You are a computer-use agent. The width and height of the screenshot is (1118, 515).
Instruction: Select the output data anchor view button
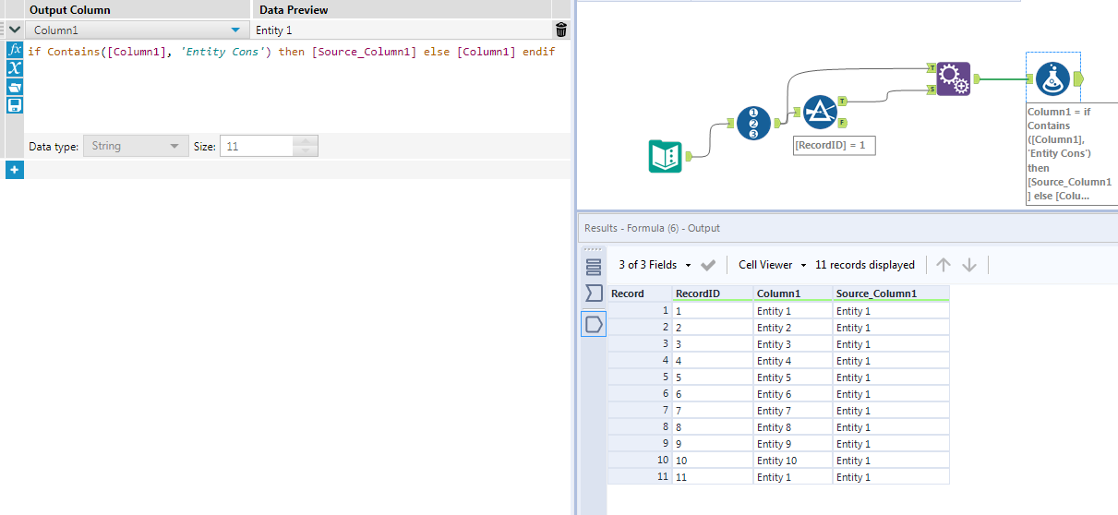(x=594, y=324)
